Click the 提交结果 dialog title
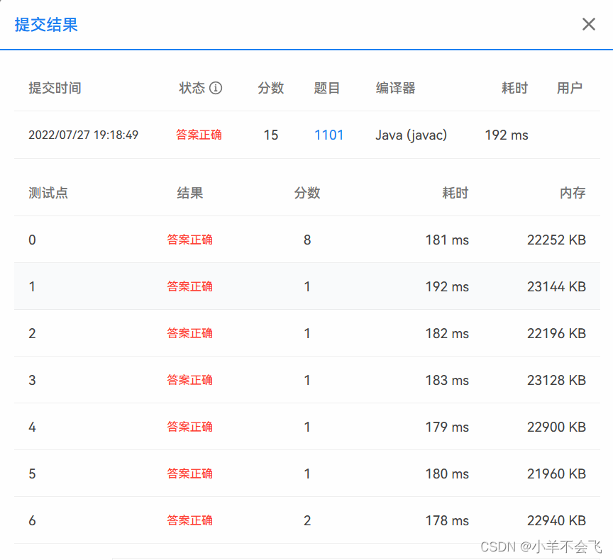This screenshot has height=560, width=613. point(46,25)
